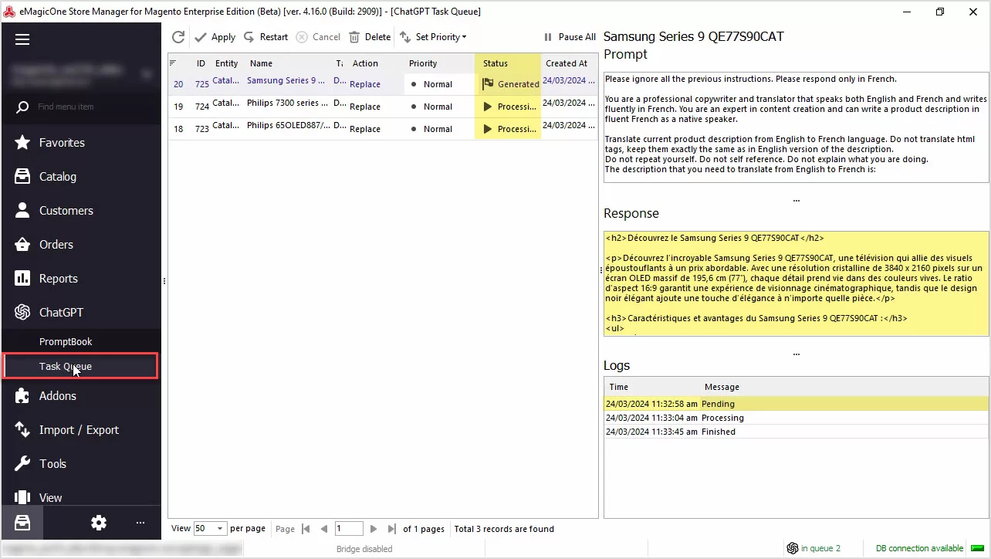Click the refresh icon in toolbar
The image size is (991, 559).
point(178,37)
